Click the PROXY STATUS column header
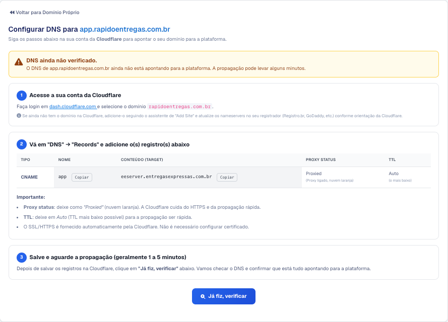This screenshot has height=322, width=448. pyautogui.click(x=321, y=159)
